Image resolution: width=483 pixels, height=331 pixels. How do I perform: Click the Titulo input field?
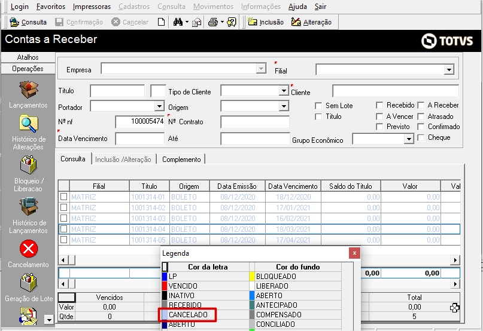click(117, 91)
